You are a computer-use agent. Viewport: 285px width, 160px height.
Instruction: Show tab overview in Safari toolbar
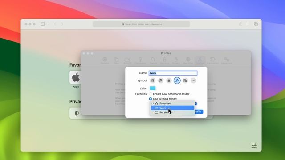tap(256, 24)
